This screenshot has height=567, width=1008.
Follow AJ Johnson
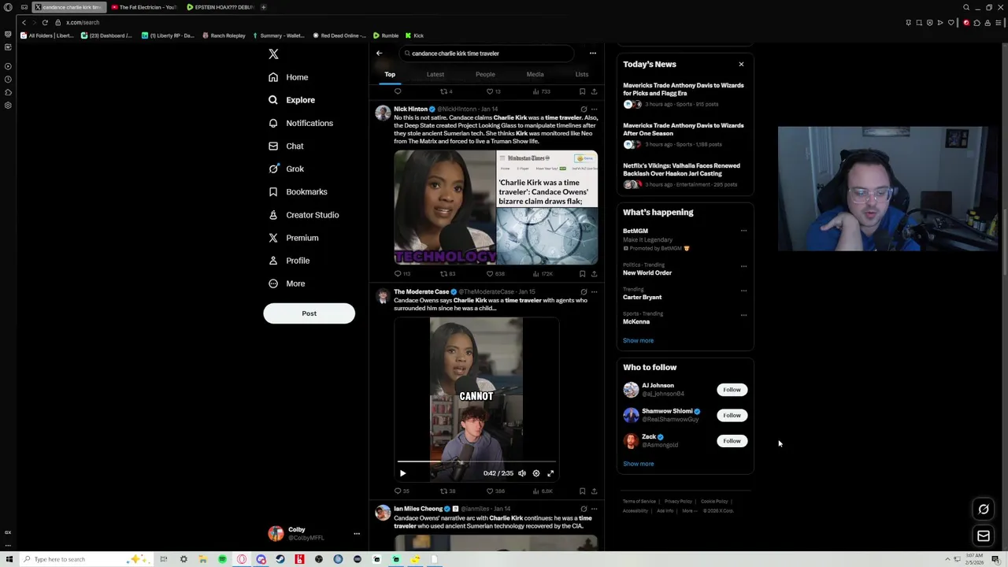(x=732, y=390)
